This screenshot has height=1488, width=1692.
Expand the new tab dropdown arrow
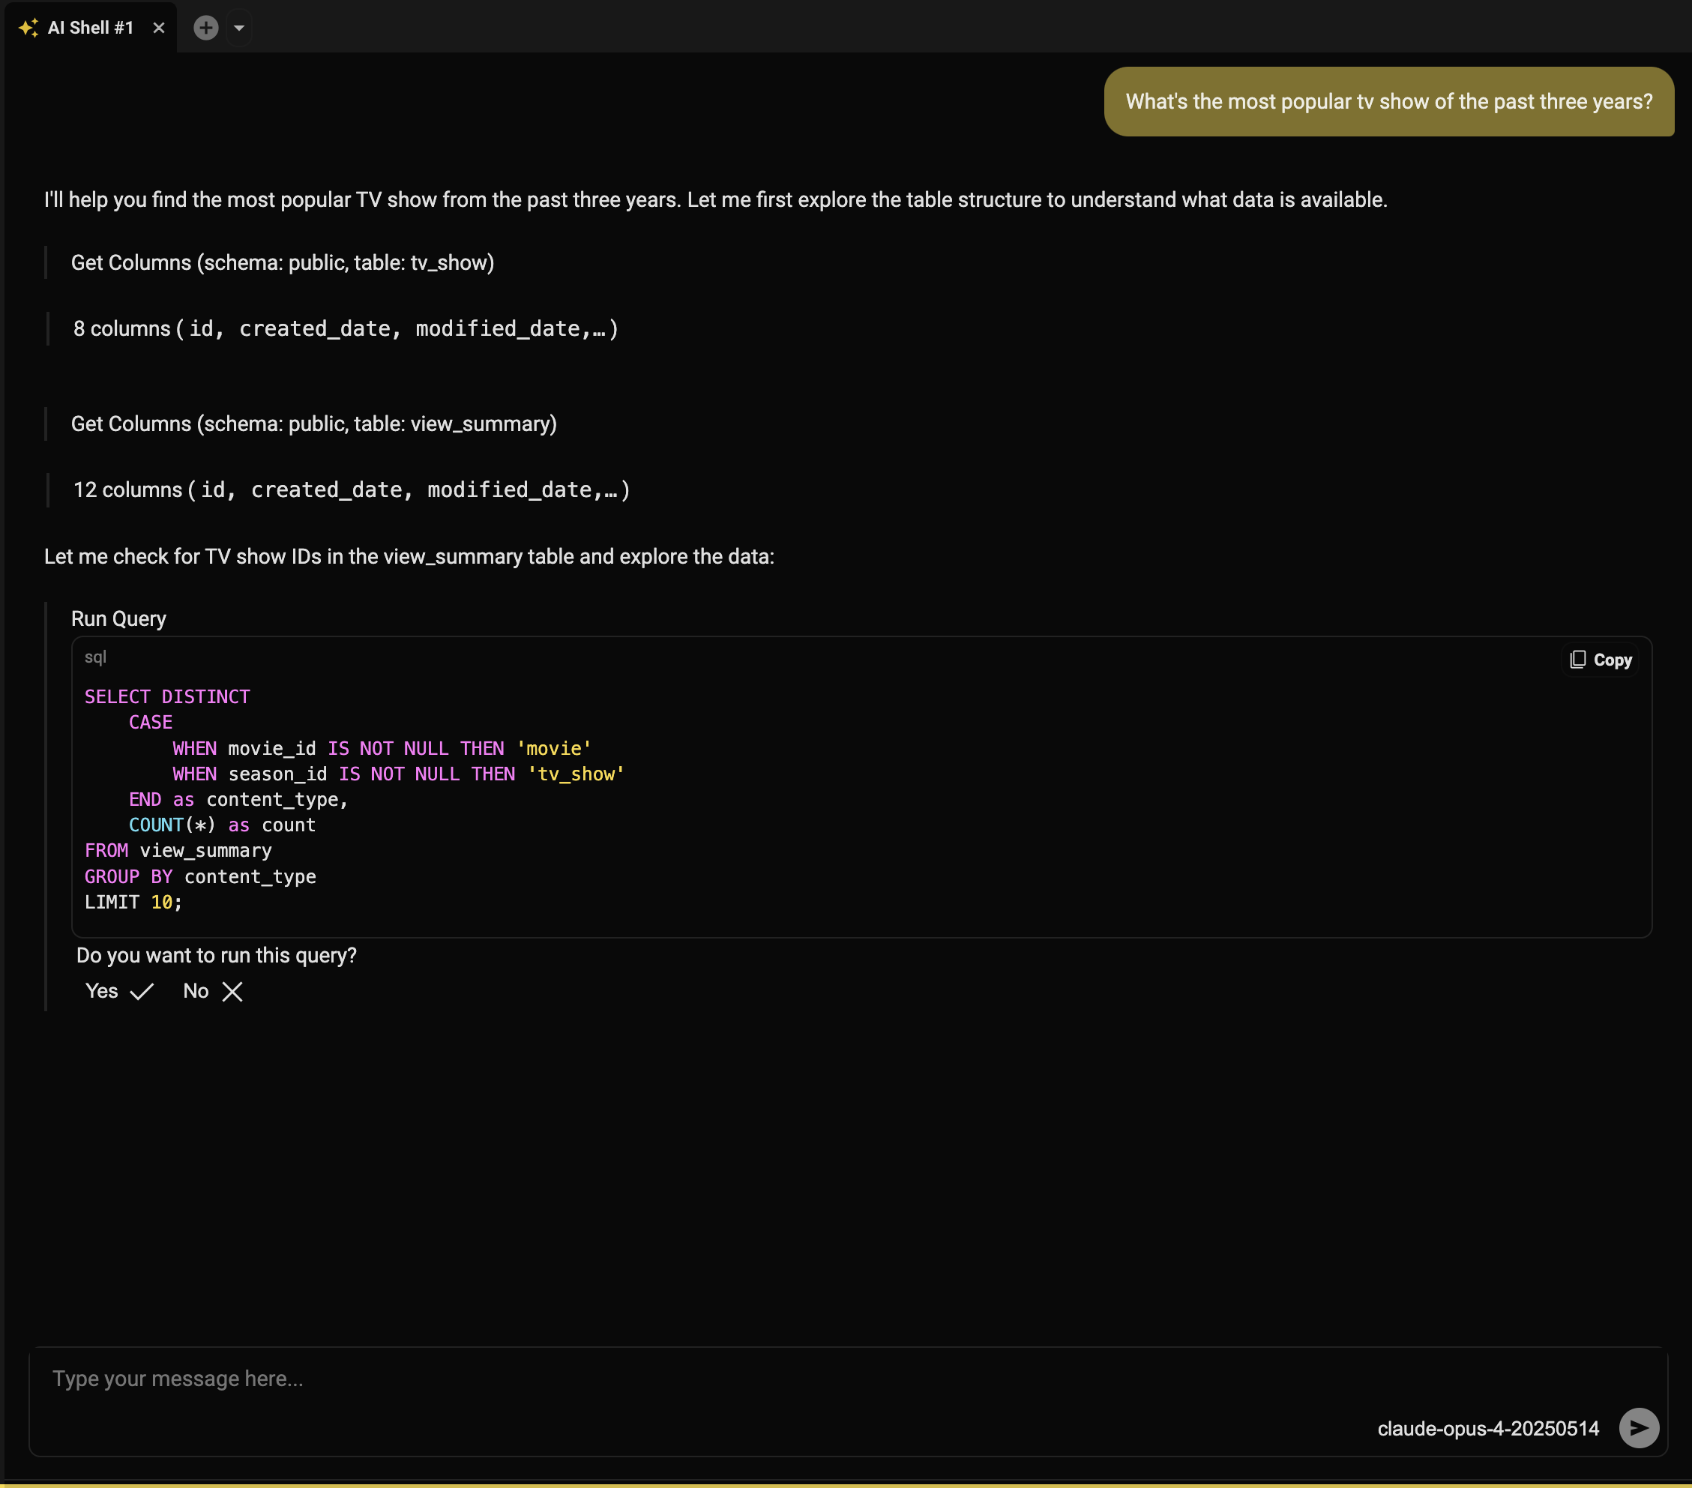[239, 28]
